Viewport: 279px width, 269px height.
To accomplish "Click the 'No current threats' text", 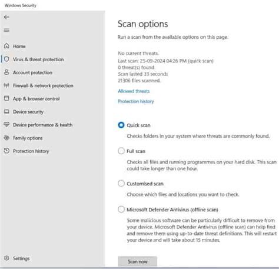I will (x=138, y=54).
